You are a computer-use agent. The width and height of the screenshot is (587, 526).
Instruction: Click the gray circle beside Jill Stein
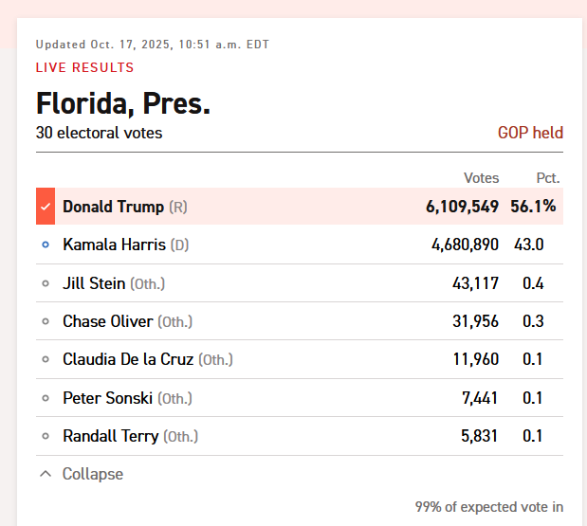(x=46, y=283)
